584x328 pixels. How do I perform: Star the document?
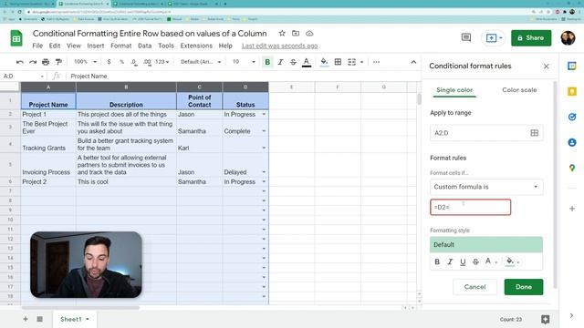[282, 34]
